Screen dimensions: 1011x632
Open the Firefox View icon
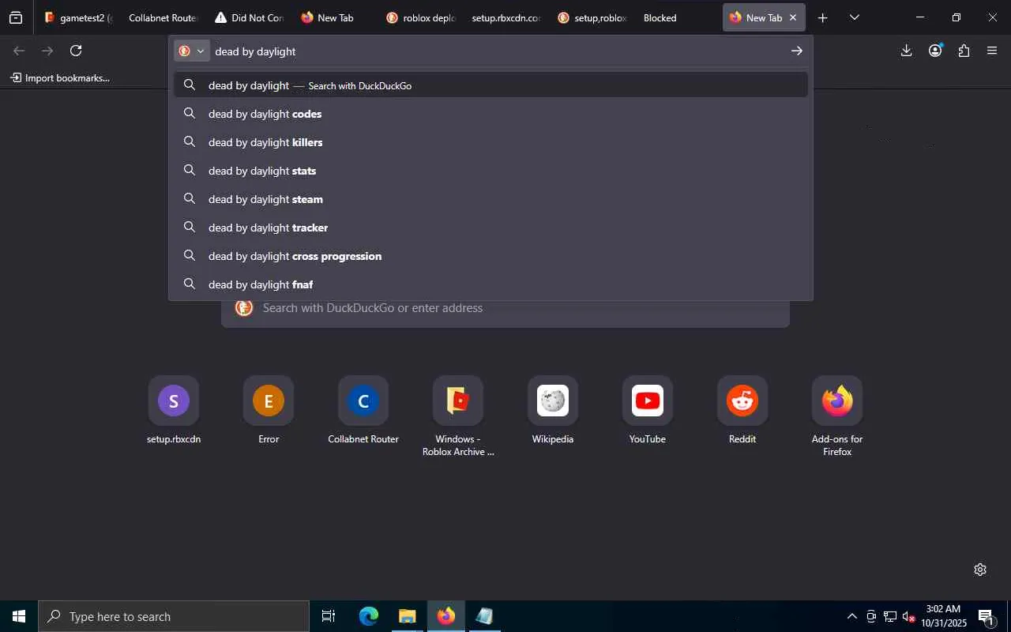16,17
